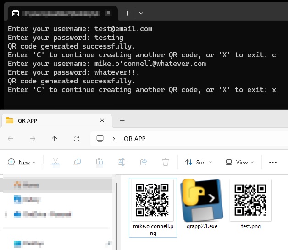Click the mike.o'connell.png file name label

pos(153,230)
